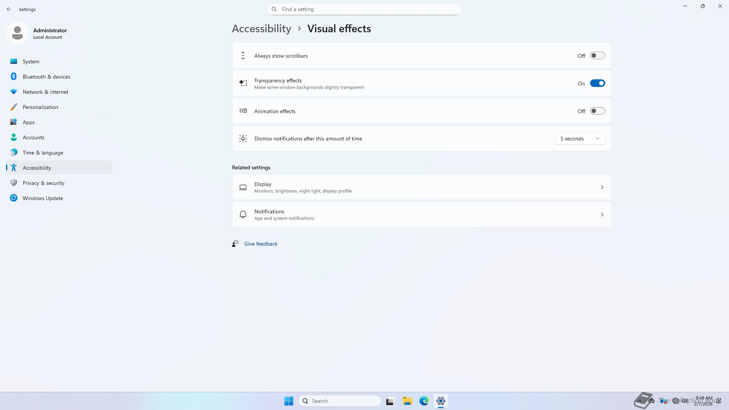Turn on the Animation effects toggle

pyautogui.click(x=597, y=111)
